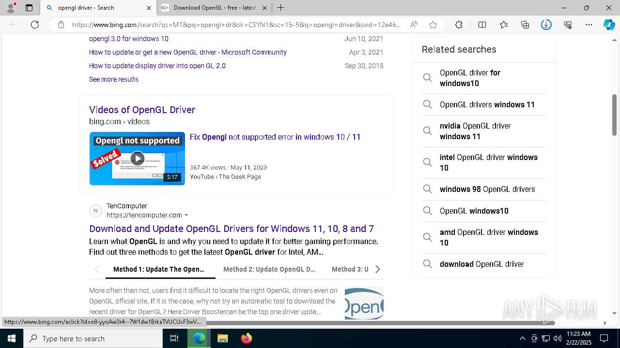Open the Copilot sidebar icon
Image resolution: width=620 pixels, height=348 pixels.
click(x=609, y=25)
